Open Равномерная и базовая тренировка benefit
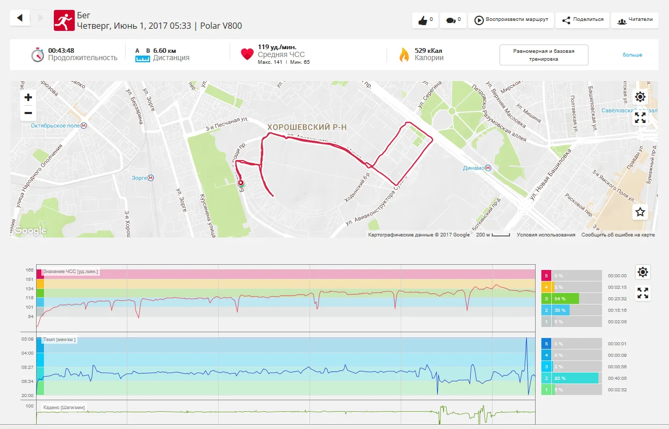This screenshot has height=429, width=669. tap(543, 55)
